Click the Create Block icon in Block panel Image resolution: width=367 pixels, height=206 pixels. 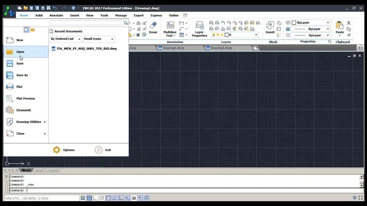point(279,23)
